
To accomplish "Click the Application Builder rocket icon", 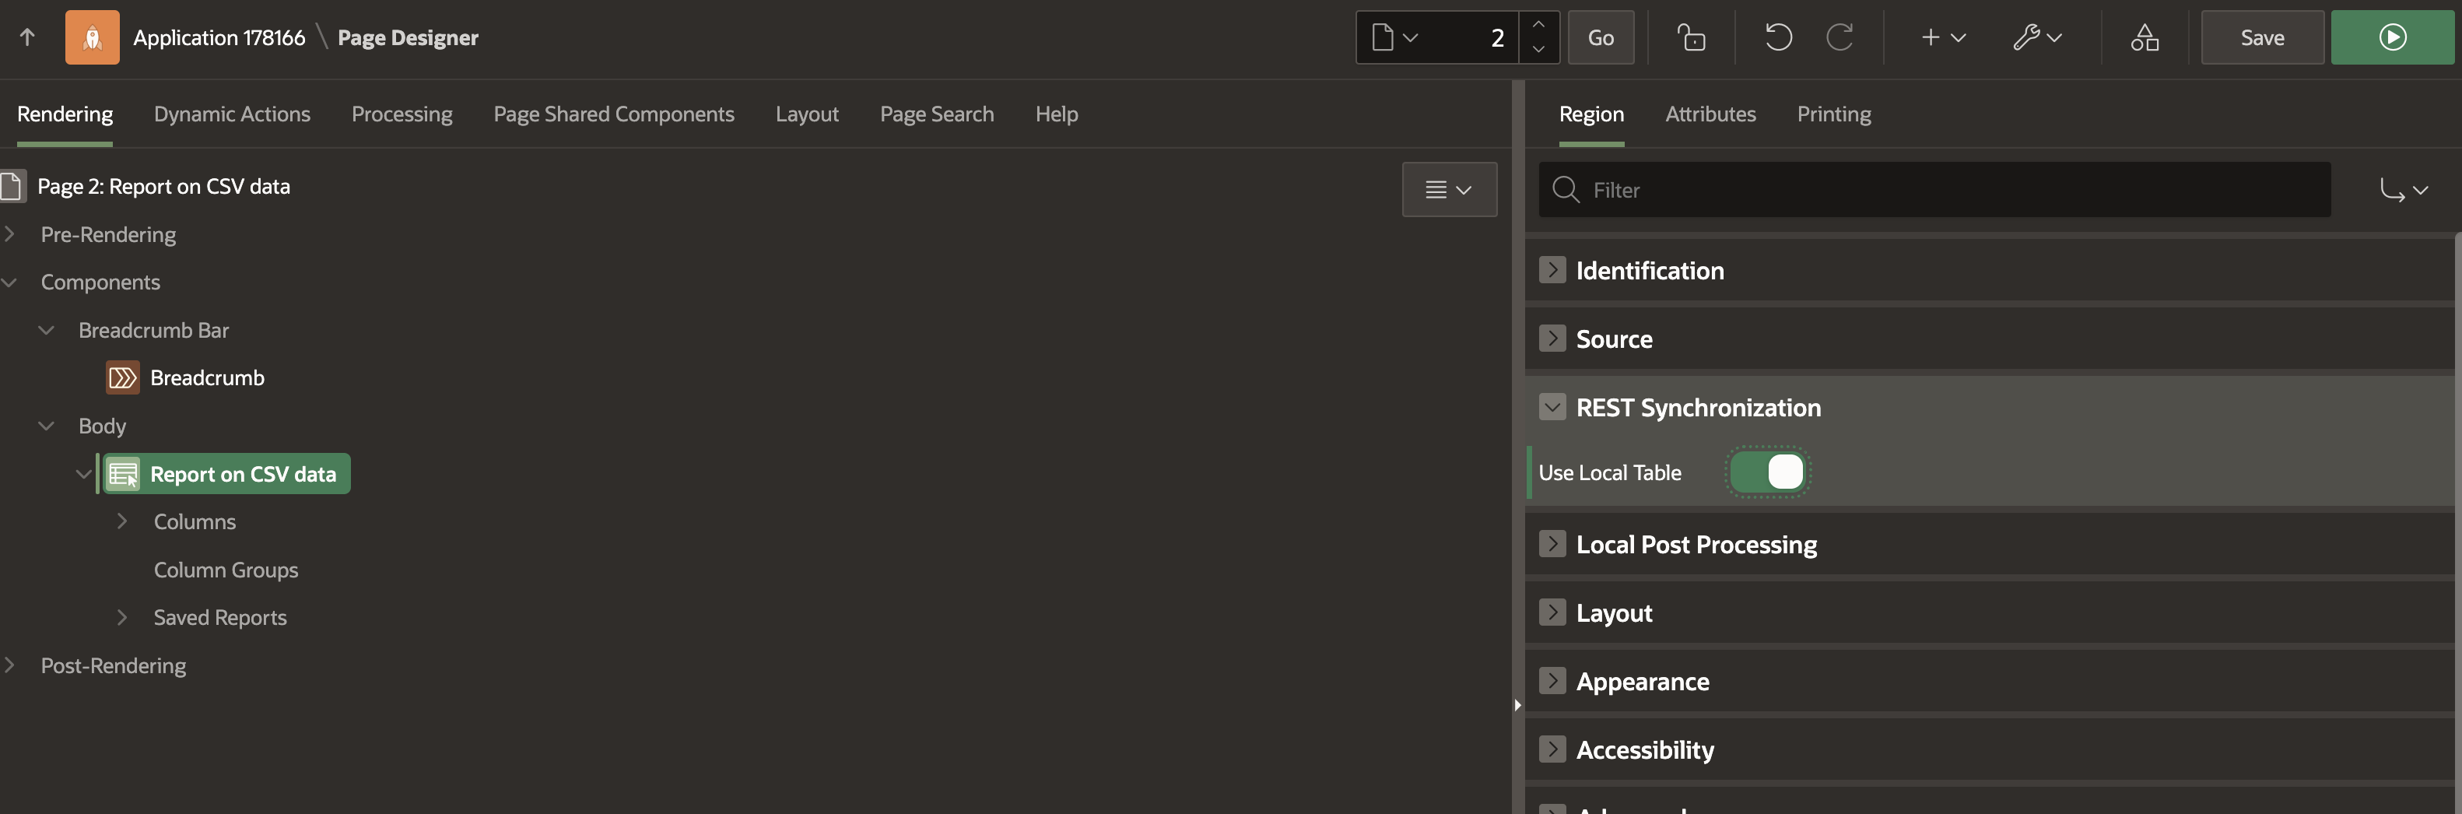I will [92, 37].
